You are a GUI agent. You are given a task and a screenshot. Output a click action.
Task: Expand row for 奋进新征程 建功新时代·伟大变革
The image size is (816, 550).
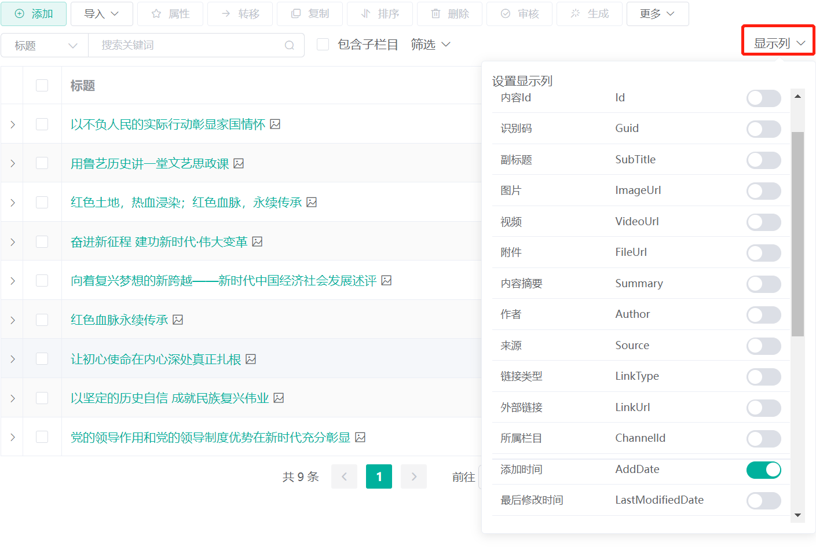tap(12, 241)
